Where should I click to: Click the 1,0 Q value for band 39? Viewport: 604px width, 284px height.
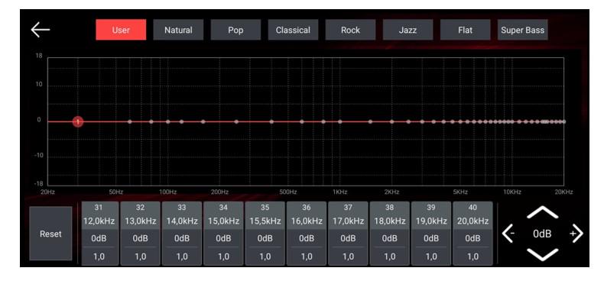click(x=431, y=257)
